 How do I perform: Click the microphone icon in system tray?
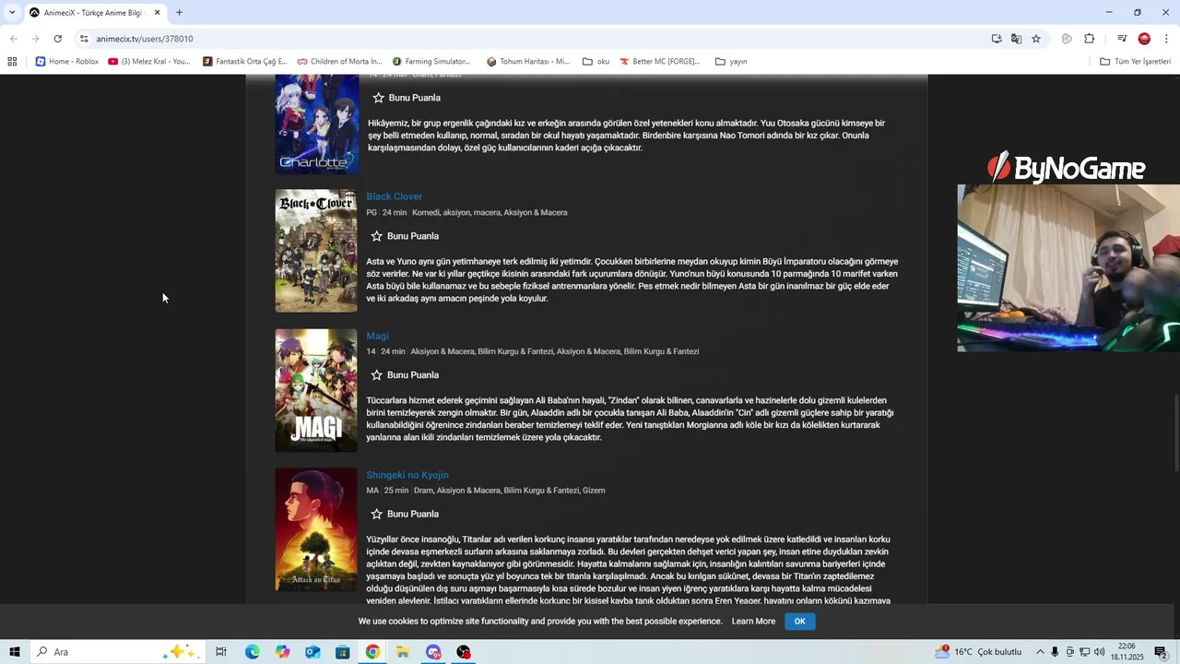click(1055, 652)
